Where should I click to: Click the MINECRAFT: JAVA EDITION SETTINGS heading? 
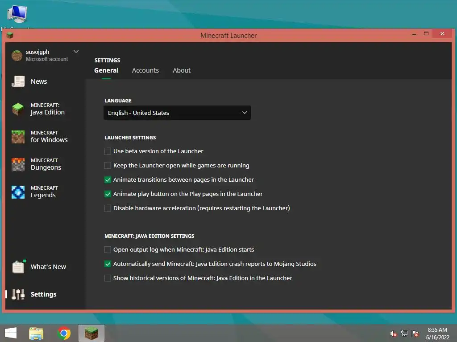pos(149,236)
